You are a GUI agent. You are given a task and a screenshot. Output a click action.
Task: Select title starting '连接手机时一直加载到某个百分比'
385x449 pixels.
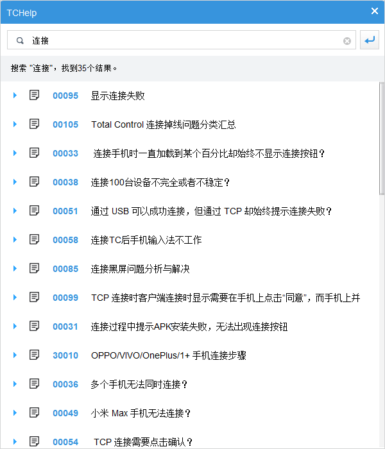click(209, 153)
